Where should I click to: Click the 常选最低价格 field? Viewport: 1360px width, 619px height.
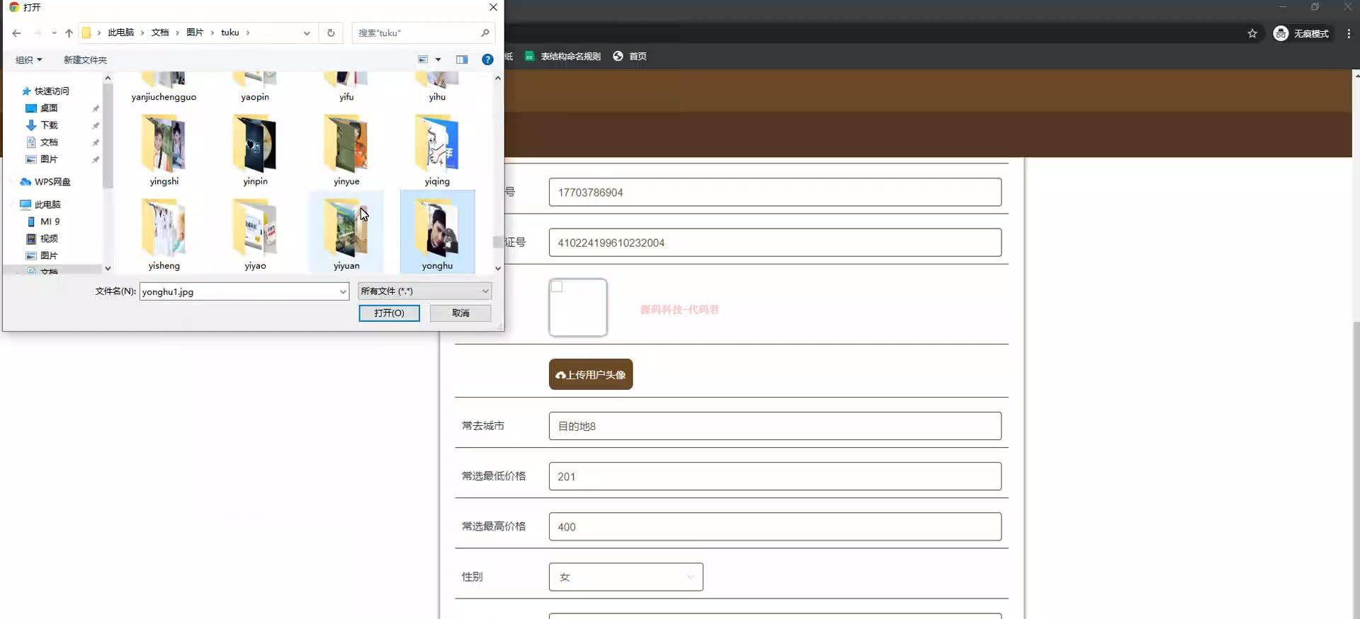(x=775, y=476)
